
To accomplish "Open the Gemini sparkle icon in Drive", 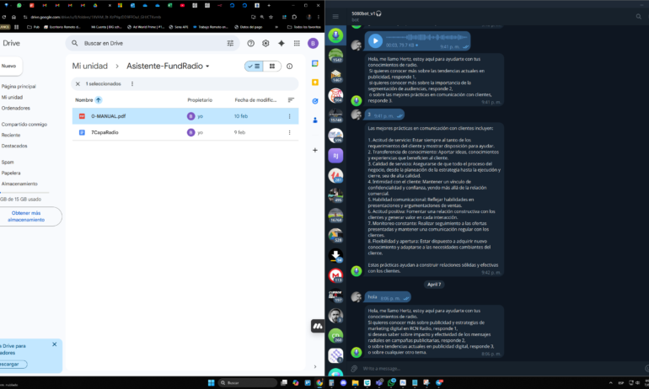I will point(281,43).
